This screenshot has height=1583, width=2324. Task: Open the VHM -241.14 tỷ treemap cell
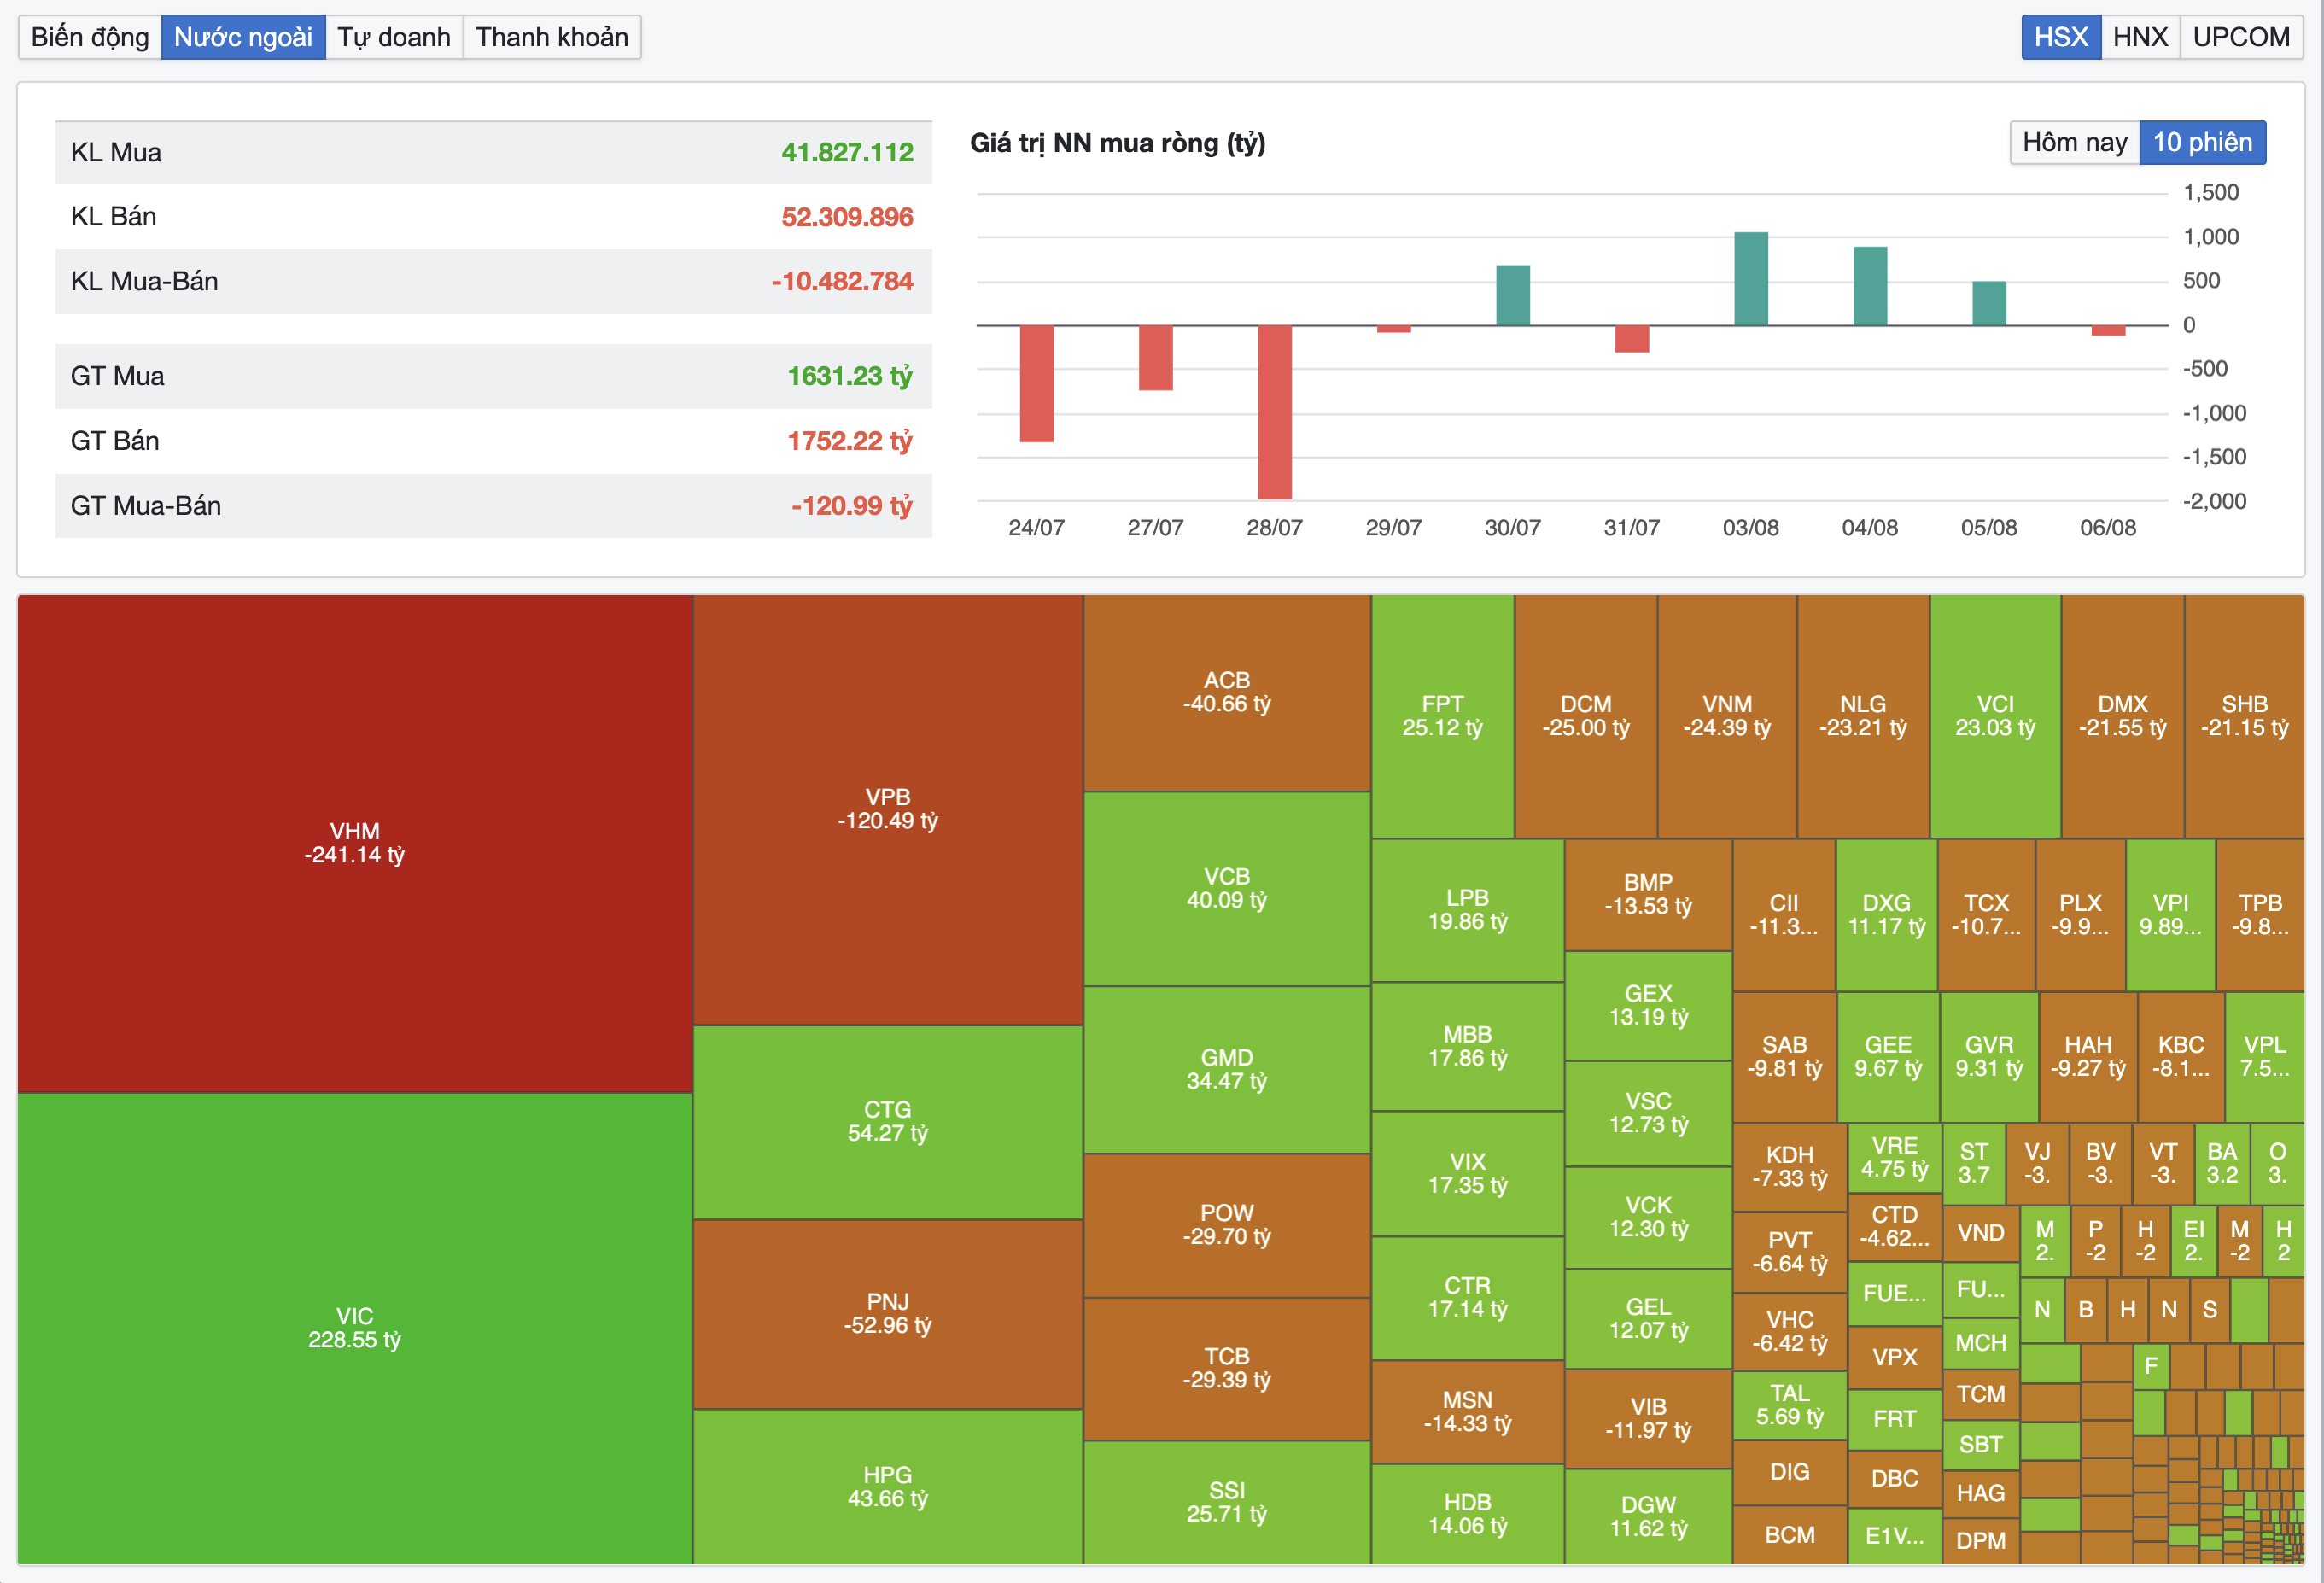(x=355, y=844)
